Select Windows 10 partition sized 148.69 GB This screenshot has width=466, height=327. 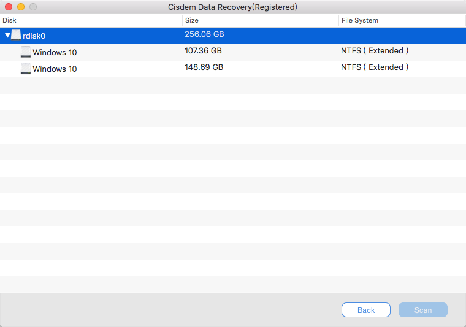point(233,69)
